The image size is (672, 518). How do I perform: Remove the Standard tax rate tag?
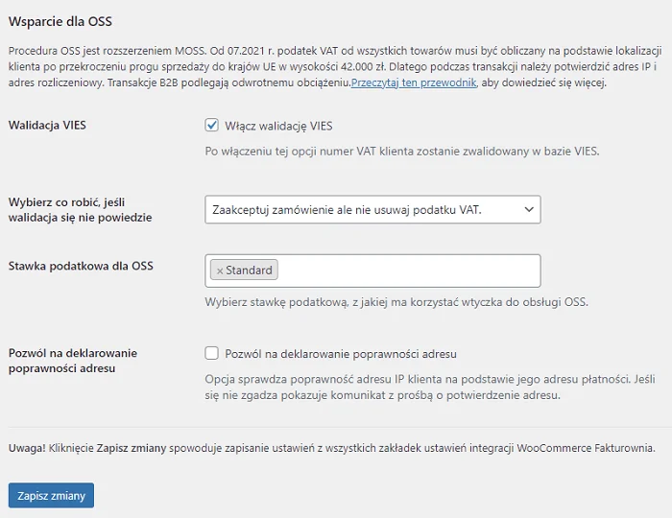220,271
